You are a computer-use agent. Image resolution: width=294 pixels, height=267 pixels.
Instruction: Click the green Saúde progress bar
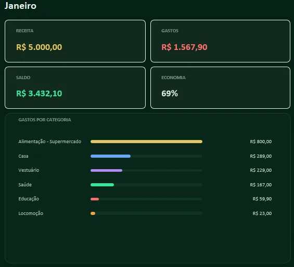pos(102,185)
